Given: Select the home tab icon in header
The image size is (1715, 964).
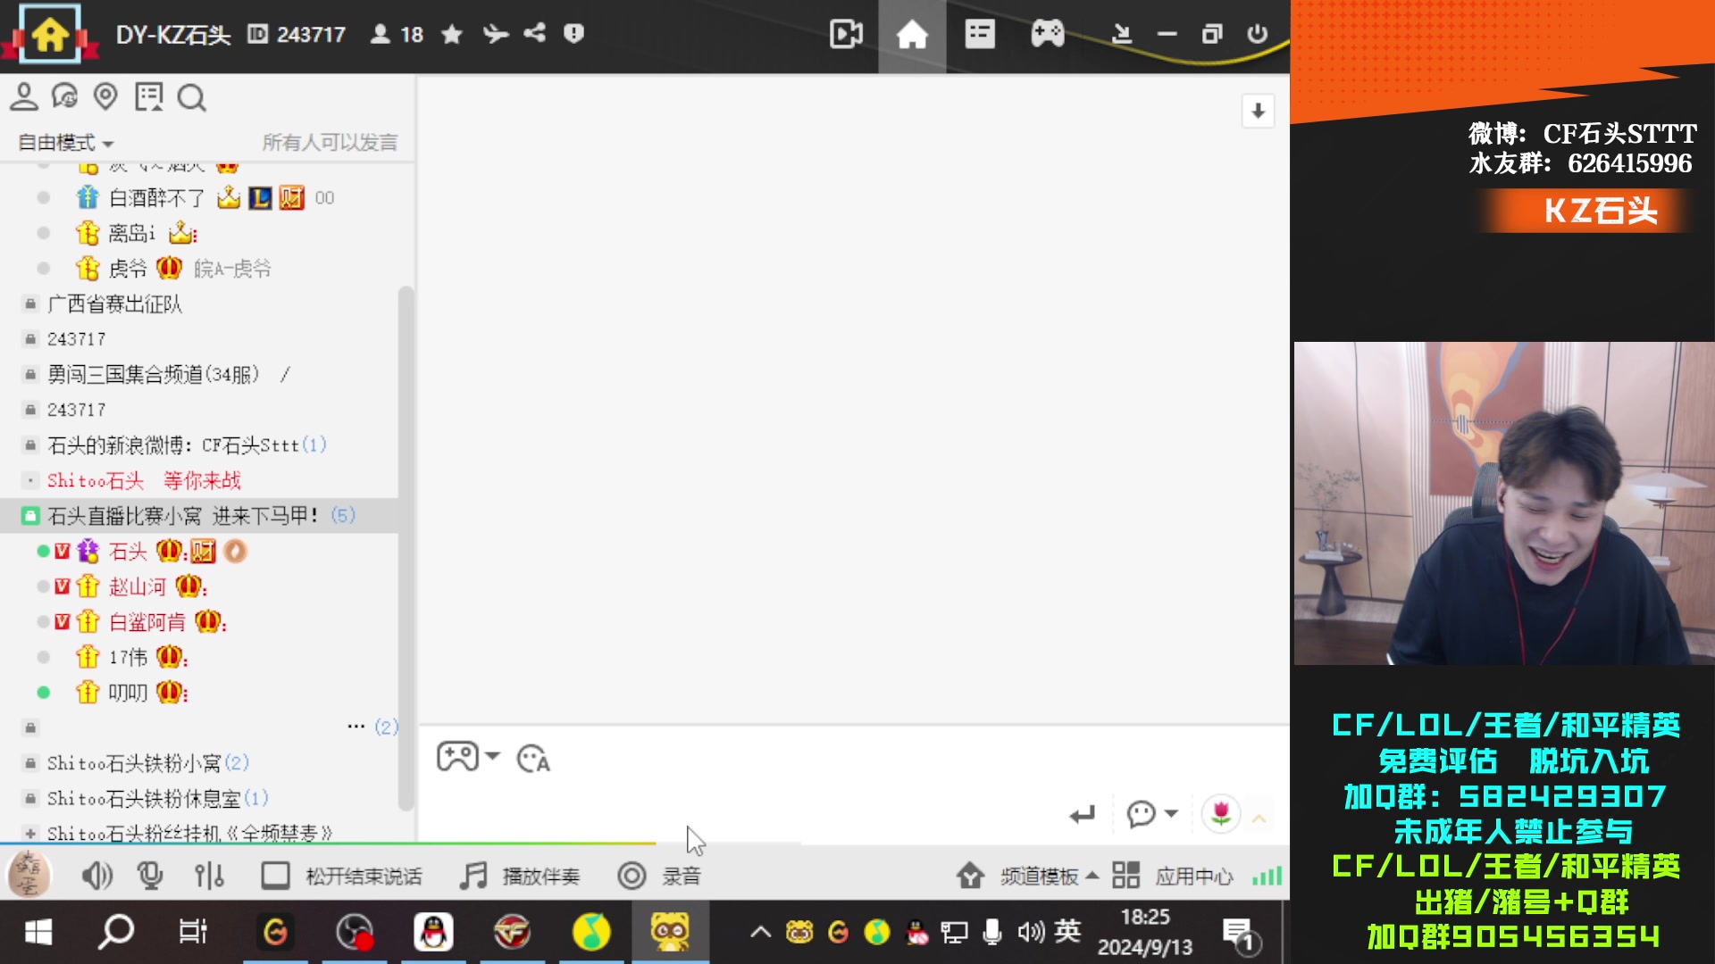Looking at the screenshot, I should tap(912, 35).
